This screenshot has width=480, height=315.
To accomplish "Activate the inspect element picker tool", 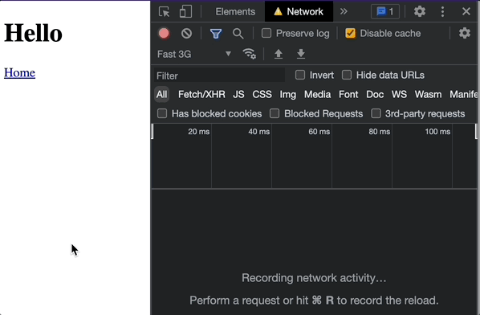I will [x=165, y=11].
